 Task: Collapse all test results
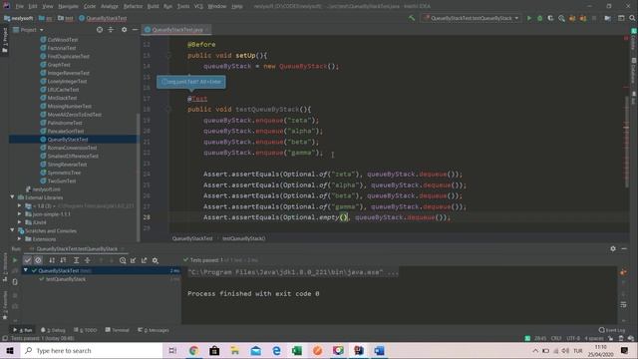tap(87, 260)
